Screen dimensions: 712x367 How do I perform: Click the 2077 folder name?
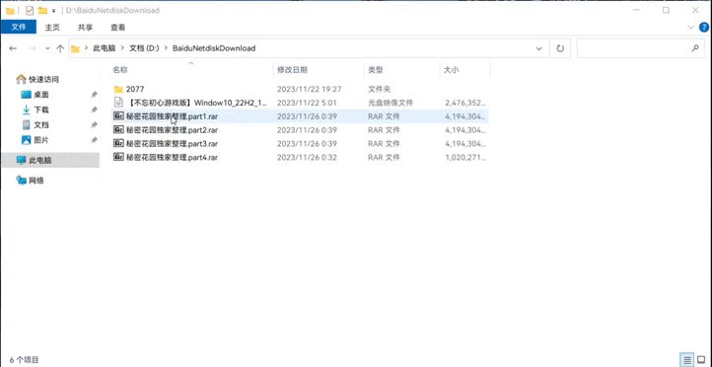pyautogui.click(x=135, y=89)
